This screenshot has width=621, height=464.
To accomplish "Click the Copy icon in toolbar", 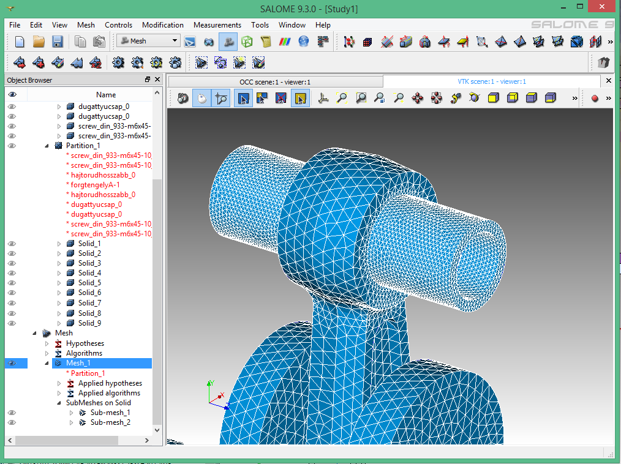I will [x=80, y=42].
